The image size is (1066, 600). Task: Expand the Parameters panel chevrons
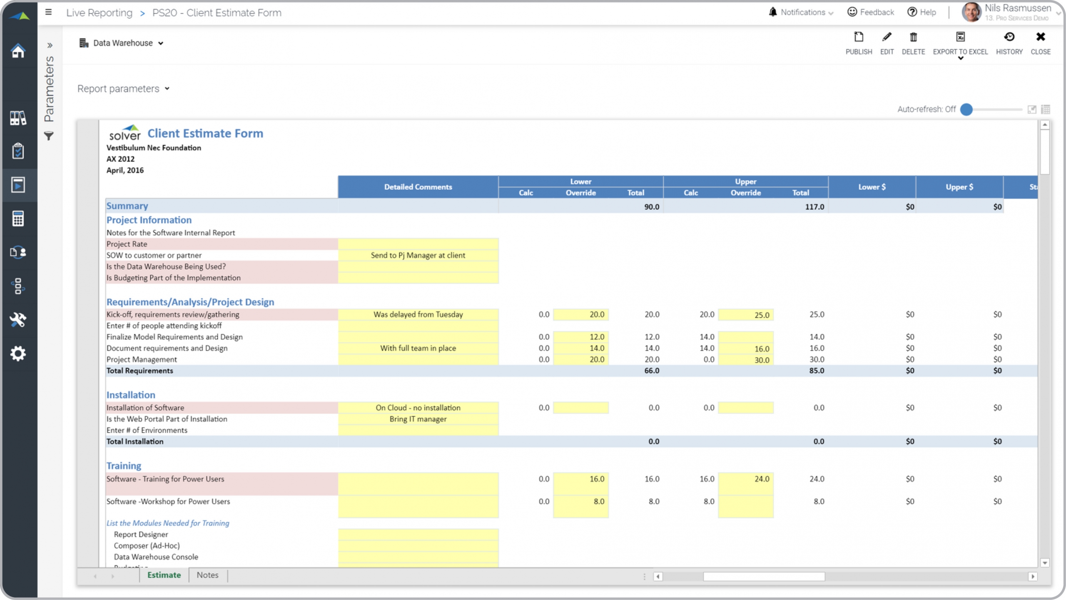pyautogui.click(x=50, y=45)
